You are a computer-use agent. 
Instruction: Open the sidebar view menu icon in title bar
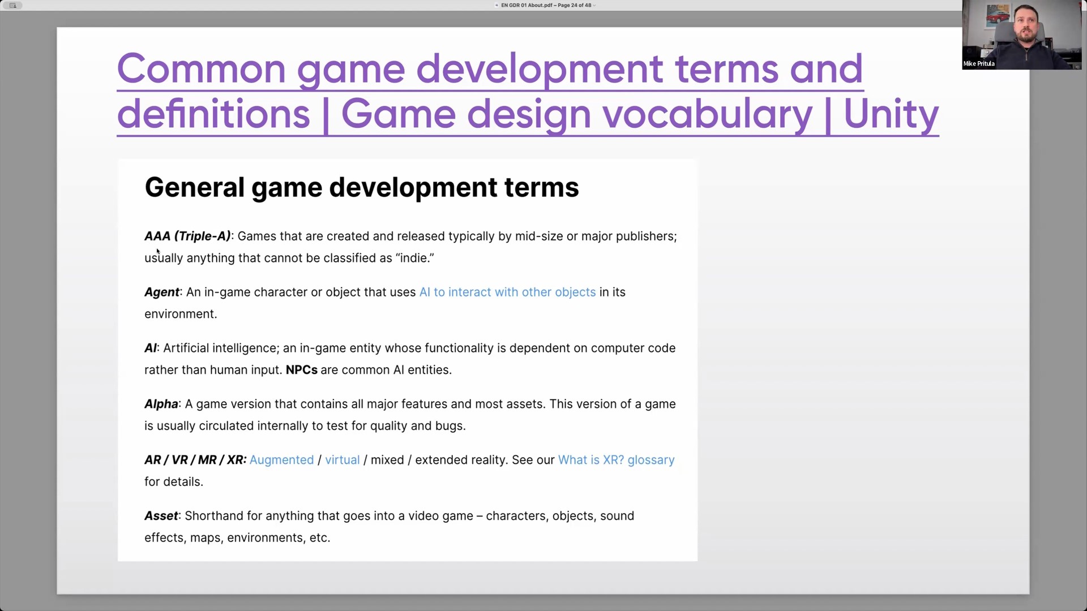tap(12, 5)
